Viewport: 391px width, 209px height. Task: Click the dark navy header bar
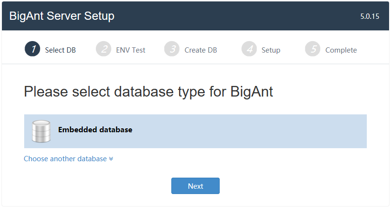(x=195, y=16)
